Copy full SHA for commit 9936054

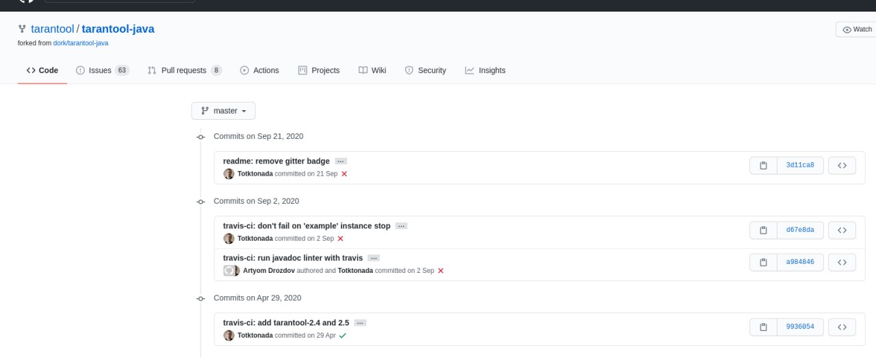click(763, 327)
